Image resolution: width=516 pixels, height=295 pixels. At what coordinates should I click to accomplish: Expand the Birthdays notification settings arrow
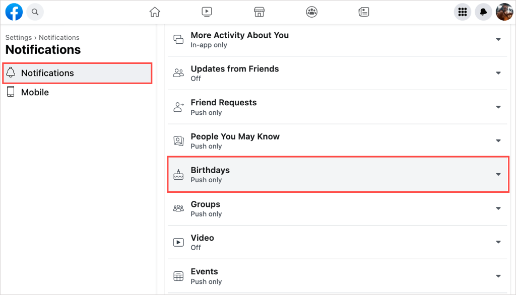click(x=498, y=175)
